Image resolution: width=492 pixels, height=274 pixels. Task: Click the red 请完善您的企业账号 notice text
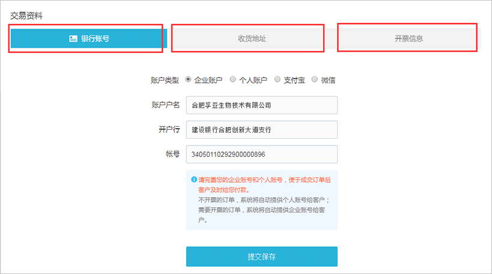(x=264, y=185)
